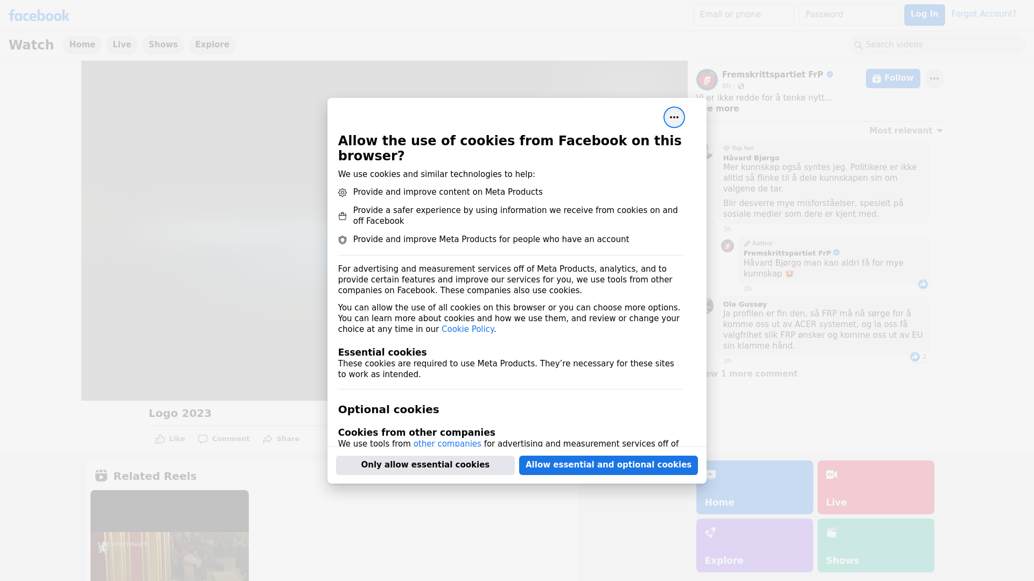
Task: Click Only allow essential cookies
Action: coord(425,465)
